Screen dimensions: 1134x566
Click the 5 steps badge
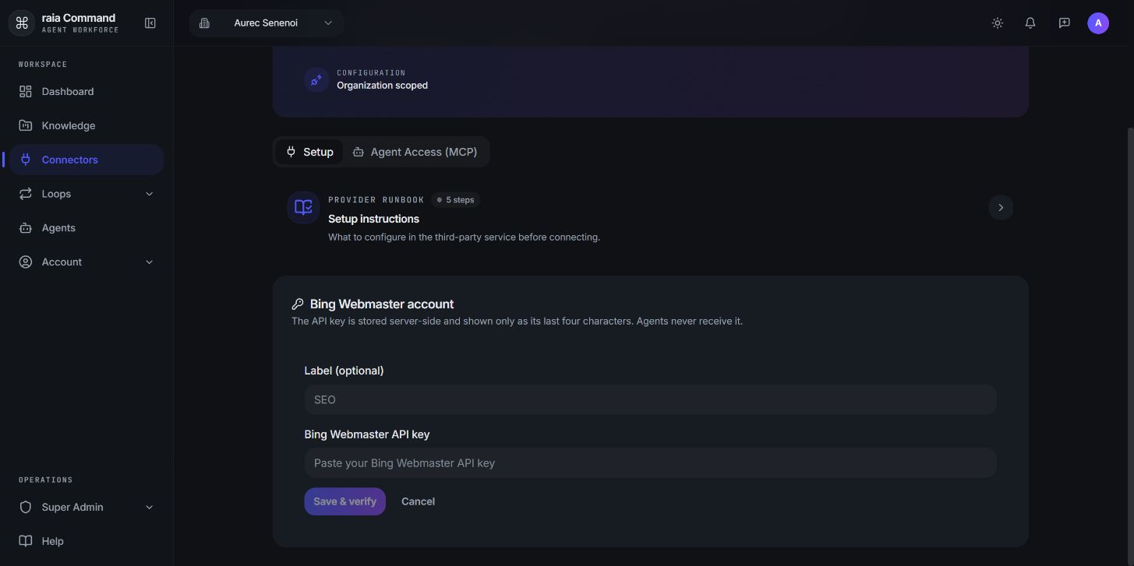point(456,200)
